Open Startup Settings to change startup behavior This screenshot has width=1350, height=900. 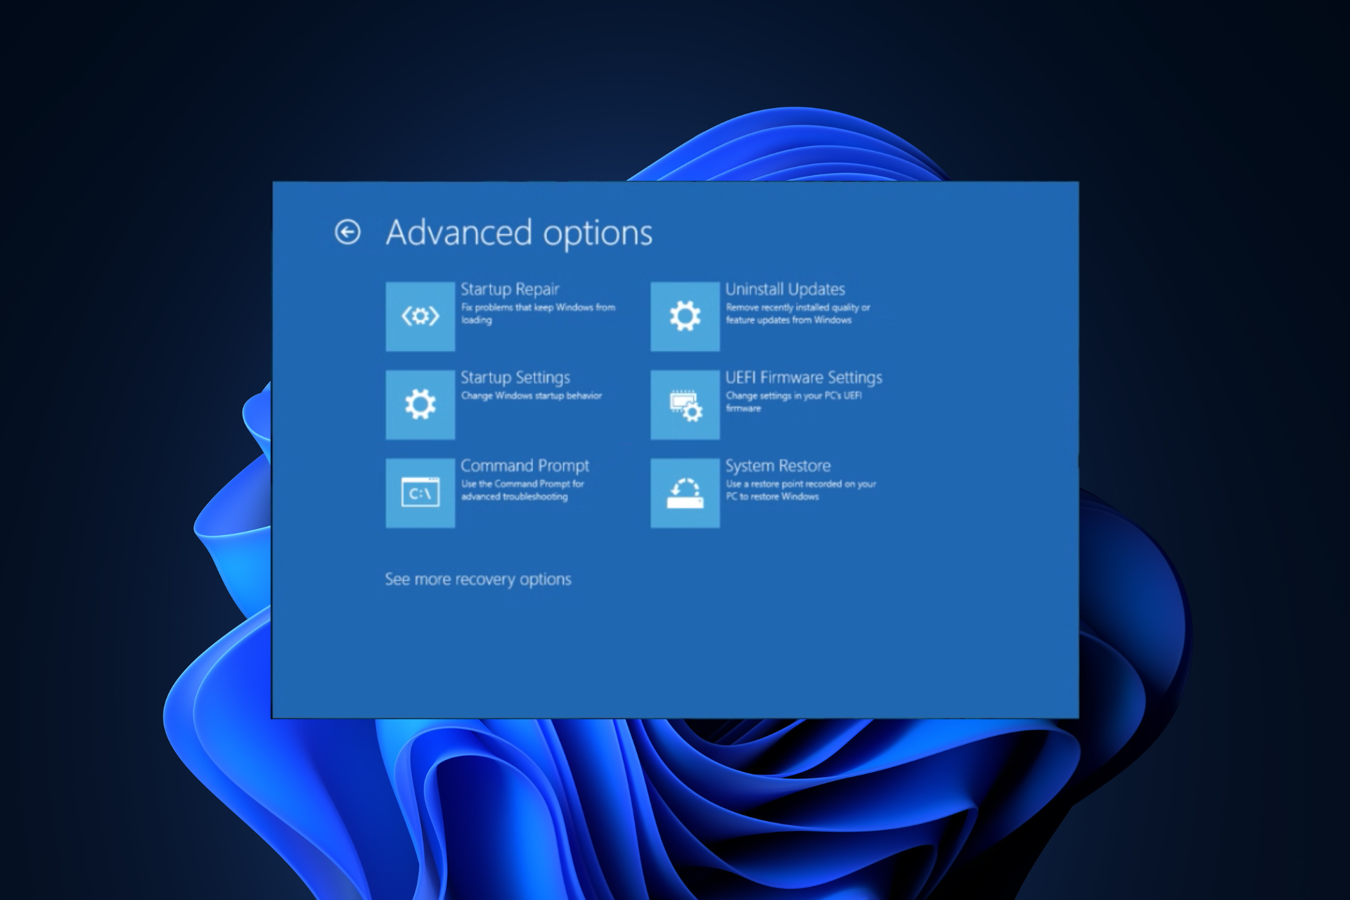click(515, 378)
